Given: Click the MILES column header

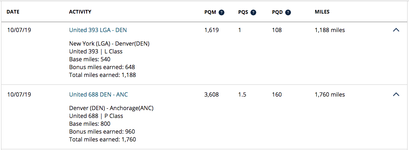Looking at the screenshot, I should [322, 12].
